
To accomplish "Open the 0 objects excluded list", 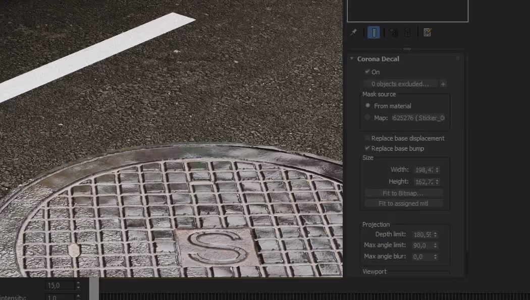I will (x=400, y=84).
